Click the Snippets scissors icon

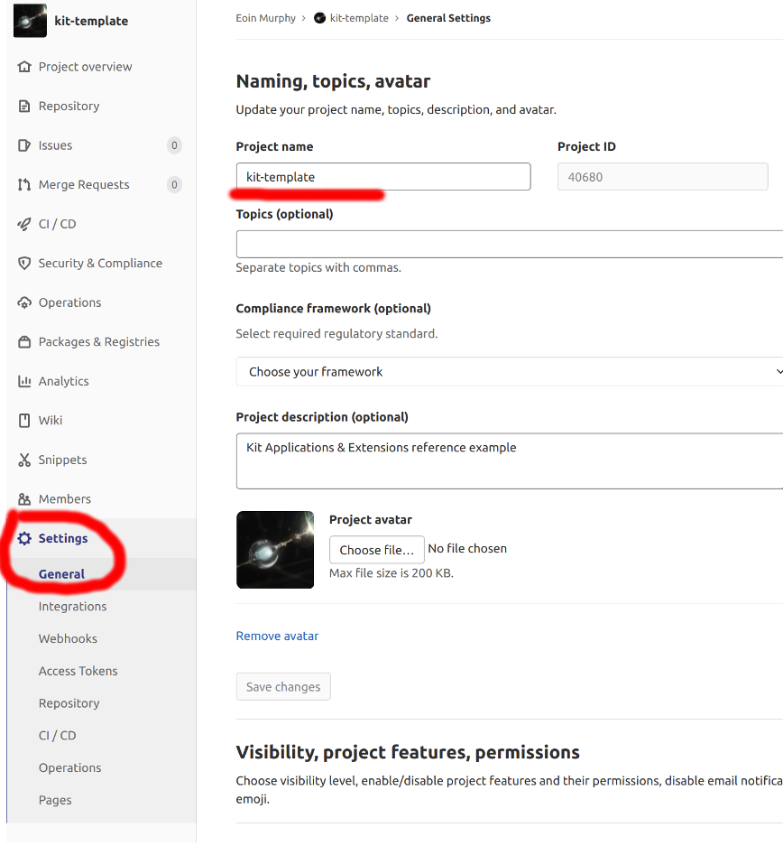(x=24, y=460)
